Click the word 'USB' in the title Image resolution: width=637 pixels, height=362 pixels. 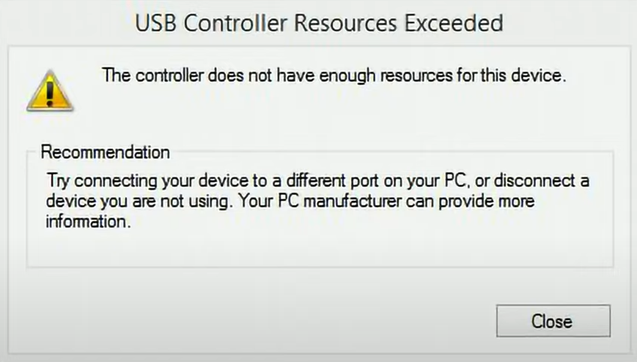[155, 23]
